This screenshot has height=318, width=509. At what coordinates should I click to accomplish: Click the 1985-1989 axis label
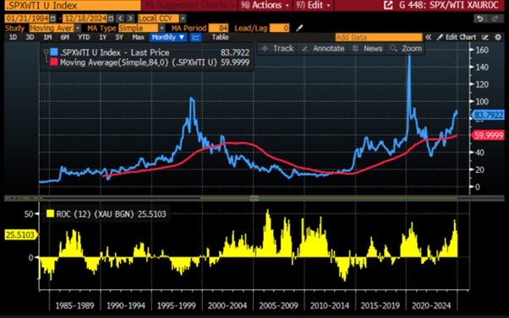click(x=74, y=305)
